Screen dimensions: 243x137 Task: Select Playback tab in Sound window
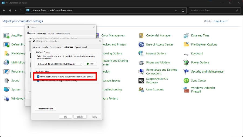point(31,33)
